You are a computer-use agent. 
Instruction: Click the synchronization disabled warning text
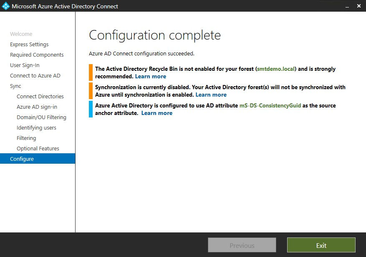point(220,91)
